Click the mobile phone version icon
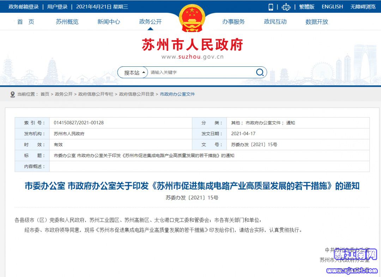This screenshot has width=381, height=277. (x=271, y=7)
